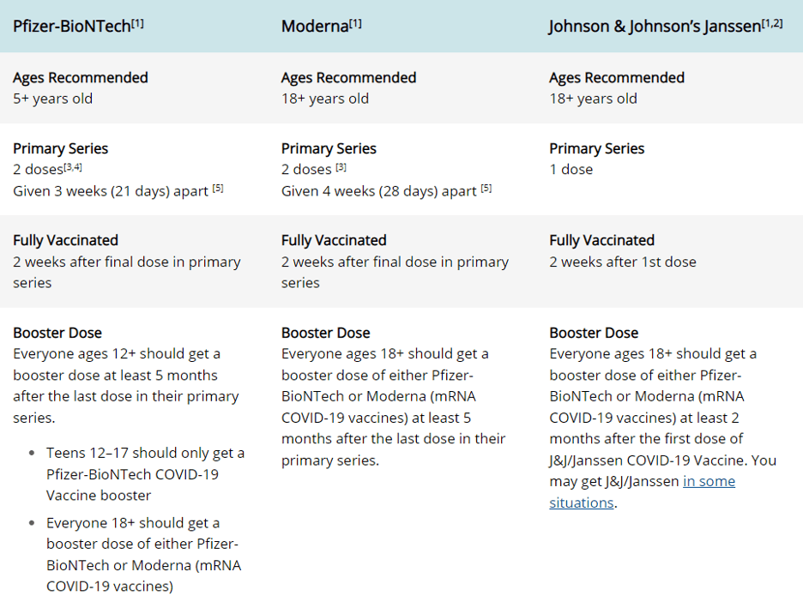Screen dimensions: 803x602
Task: Click '5+ years old' text
Action: click(x=52, y=99)
